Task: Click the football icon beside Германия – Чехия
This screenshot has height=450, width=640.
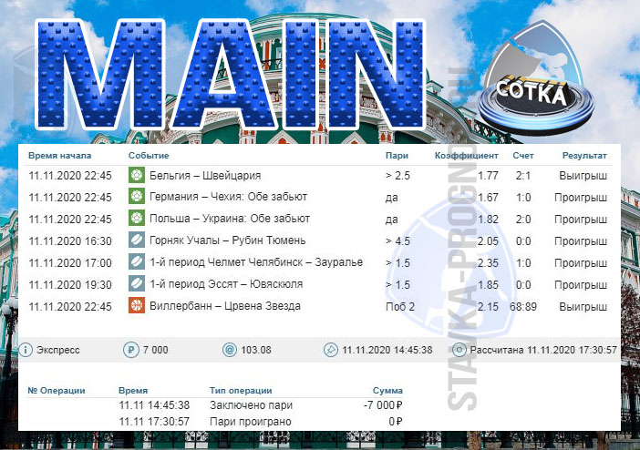Action: (x=137, y=196)
